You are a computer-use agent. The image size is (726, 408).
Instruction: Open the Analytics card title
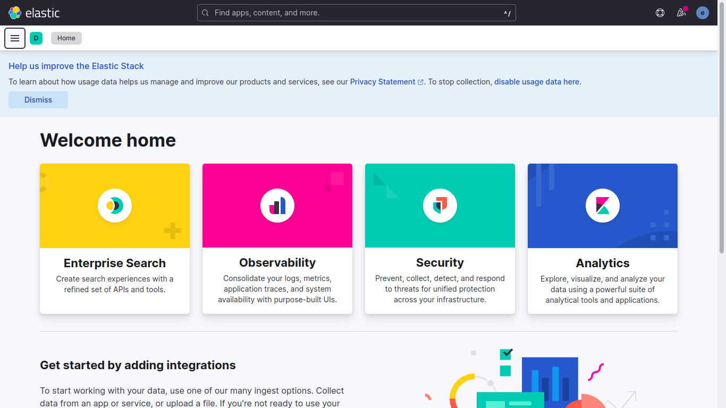tap(603, 263)
